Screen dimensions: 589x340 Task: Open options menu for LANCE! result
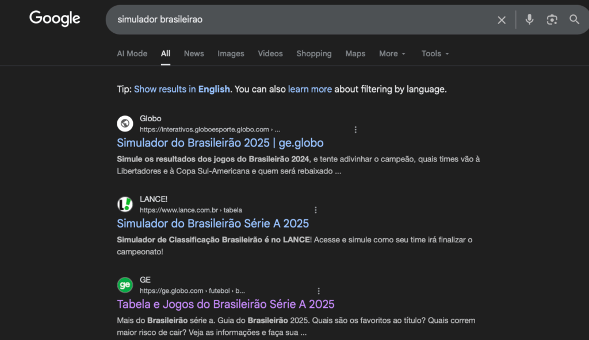point(315,210)
